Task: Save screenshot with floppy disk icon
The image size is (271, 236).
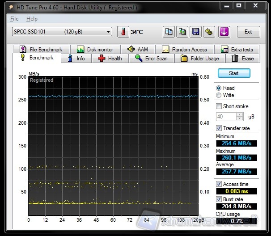Action: click(x=195, y=32)
